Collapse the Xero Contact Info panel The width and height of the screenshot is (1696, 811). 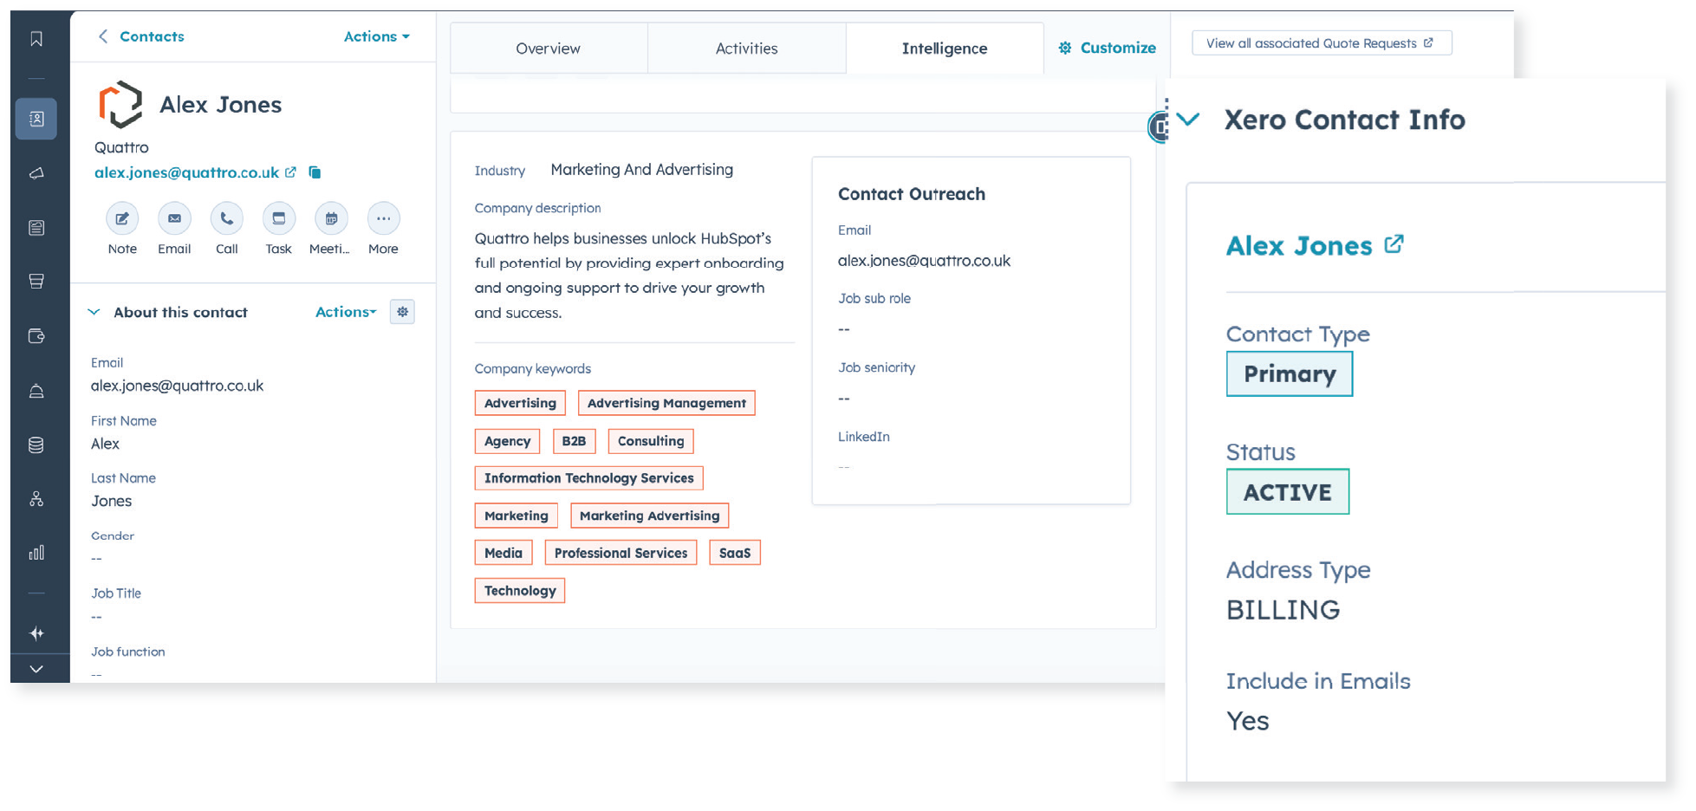coord(1188,120)
